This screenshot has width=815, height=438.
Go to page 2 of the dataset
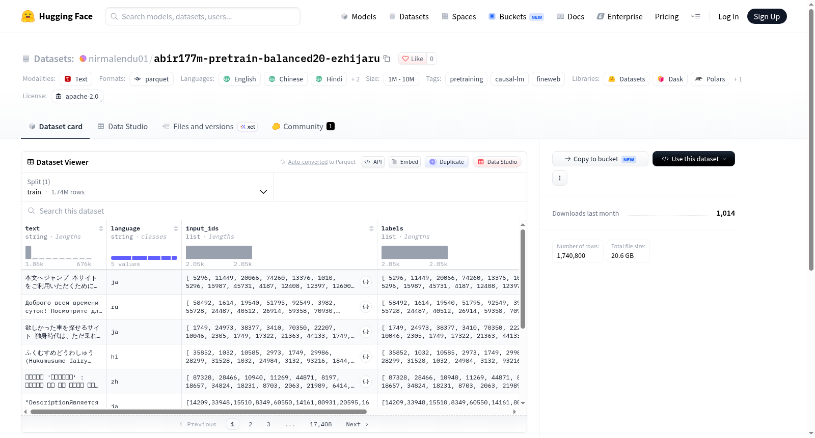pyautogui.click(x=251, y=424)
